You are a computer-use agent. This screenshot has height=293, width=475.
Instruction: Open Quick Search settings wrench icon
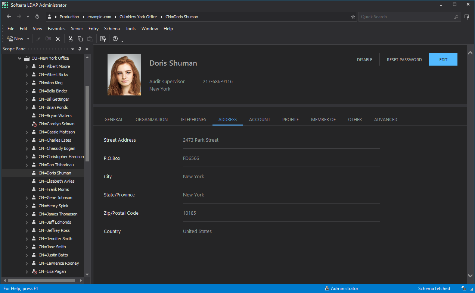click(x=467, y=16)
